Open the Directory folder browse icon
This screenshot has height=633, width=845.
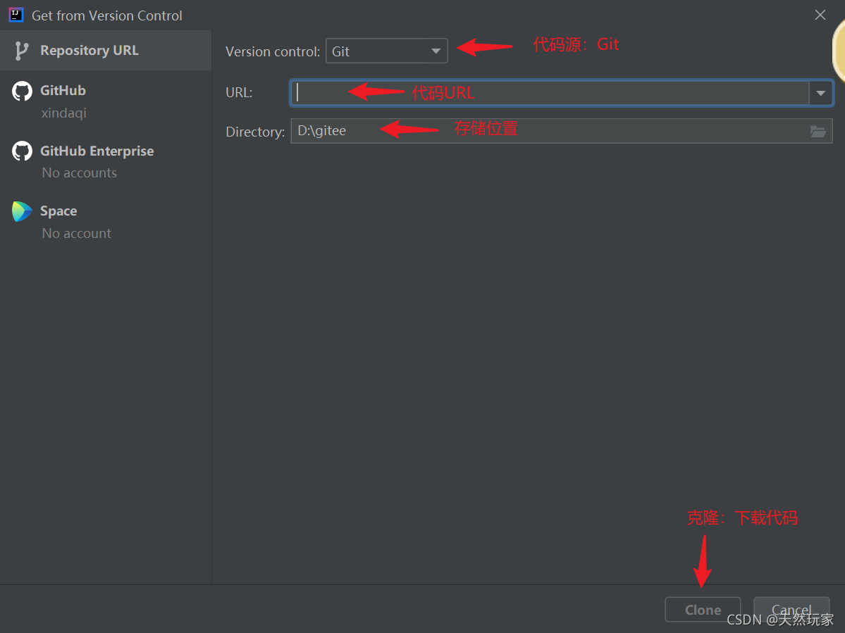[818, 131]
